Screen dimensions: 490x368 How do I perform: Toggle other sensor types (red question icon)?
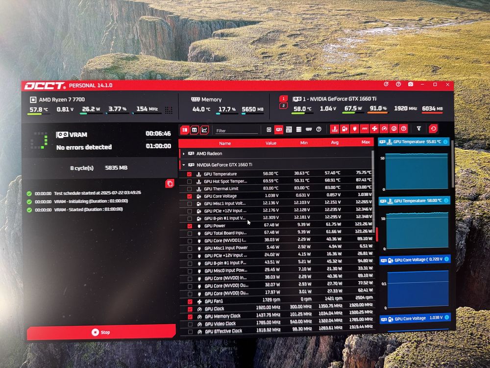pos(404,129)
